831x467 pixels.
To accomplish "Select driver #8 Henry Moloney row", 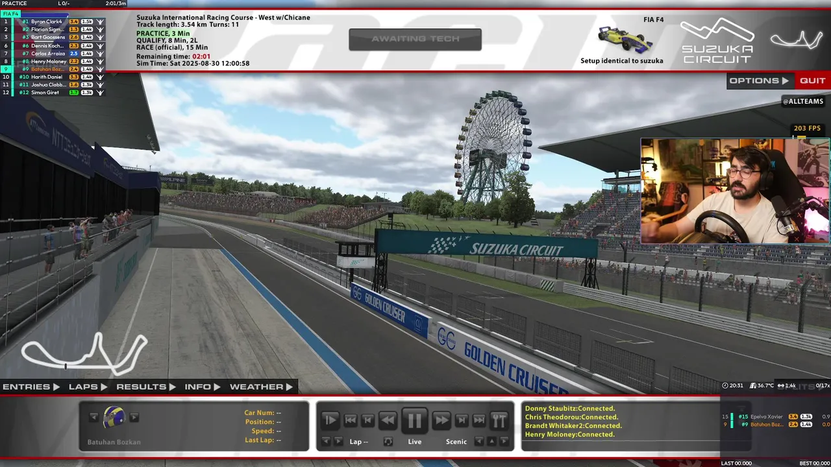I will (53, 61).
